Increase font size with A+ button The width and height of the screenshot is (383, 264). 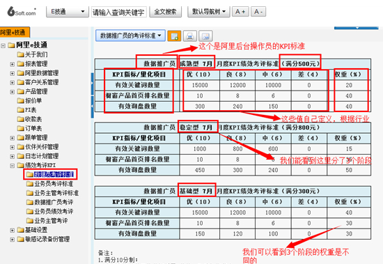click(240, 11)
